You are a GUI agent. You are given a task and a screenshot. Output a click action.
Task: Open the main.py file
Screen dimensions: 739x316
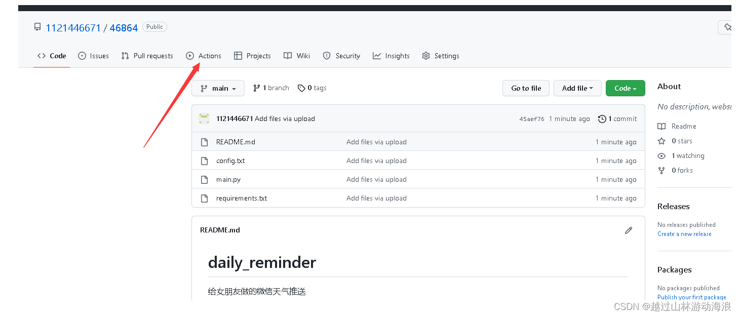pos(228,179)
